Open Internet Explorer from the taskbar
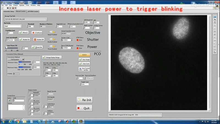 coord(10,121)
